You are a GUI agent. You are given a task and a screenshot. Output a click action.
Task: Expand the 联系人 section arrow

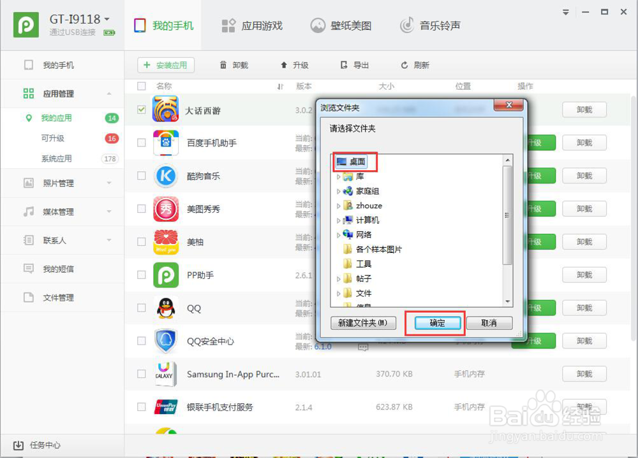coord(109,240)
